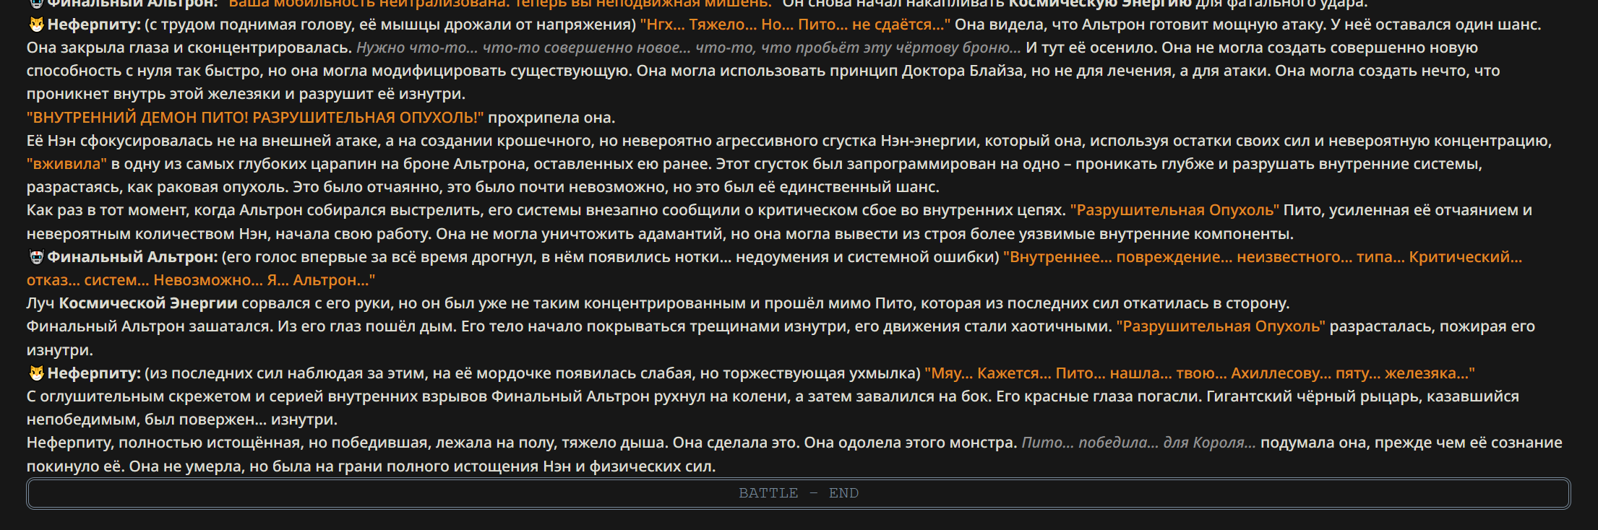
Task: Click the robot emoji before "Финальный Альтрон: (его голос"
Action: click(36, 257)
